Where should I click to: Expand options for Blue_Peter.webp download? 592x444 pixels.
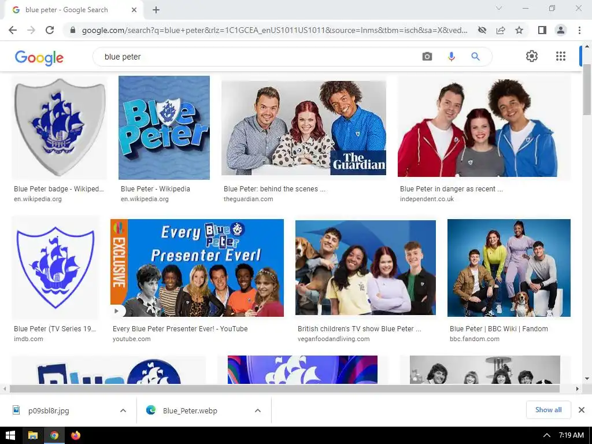pos(257,410)
